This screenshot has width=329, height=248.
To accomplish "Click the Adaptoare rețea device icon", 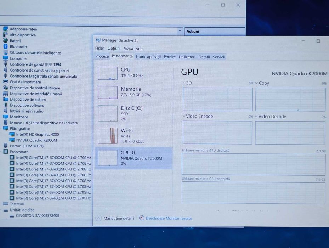I will click(6, 29).
